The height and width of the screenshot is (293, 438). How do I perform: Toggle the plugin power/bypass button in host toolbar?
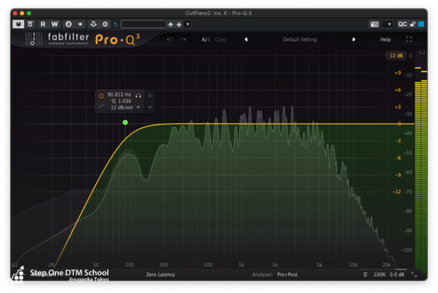pyautogui.click(x=19, y=24)
